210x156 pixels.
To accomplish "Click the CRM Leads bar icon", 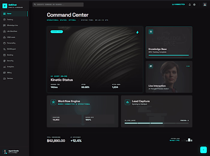I will click(4, 37).
